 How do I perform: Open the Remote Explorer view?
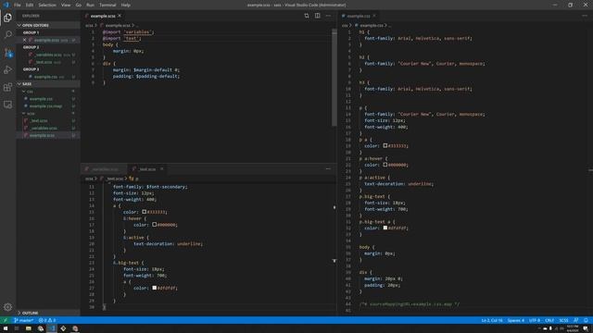click(7, 105)
